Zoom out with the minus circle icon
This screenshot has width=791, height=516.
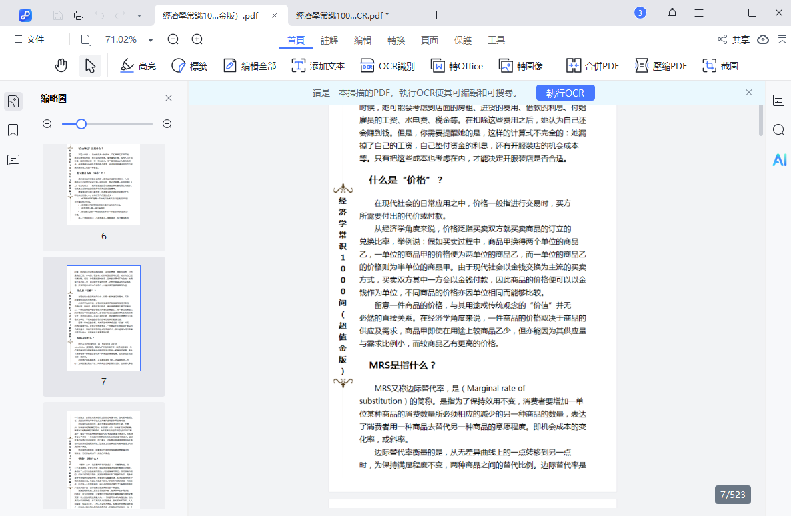173,39
